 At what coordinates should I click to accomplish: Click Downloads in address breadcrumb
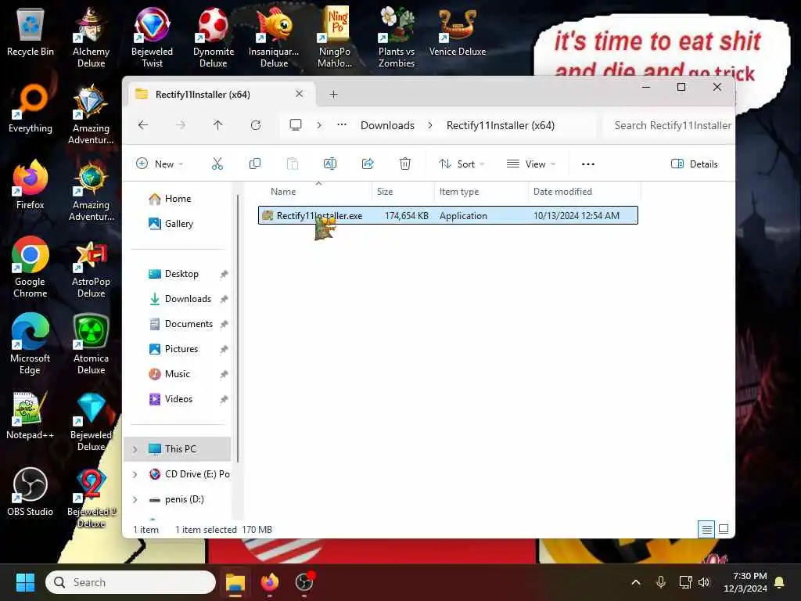point(387,125)
